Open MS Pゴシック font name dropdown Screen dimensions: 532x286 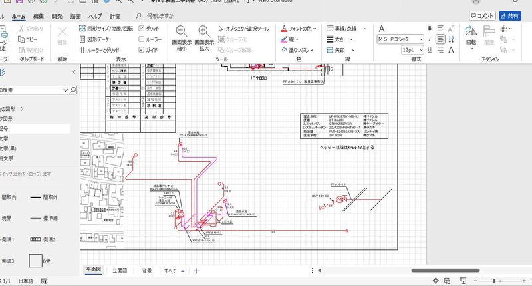[421, 39]
